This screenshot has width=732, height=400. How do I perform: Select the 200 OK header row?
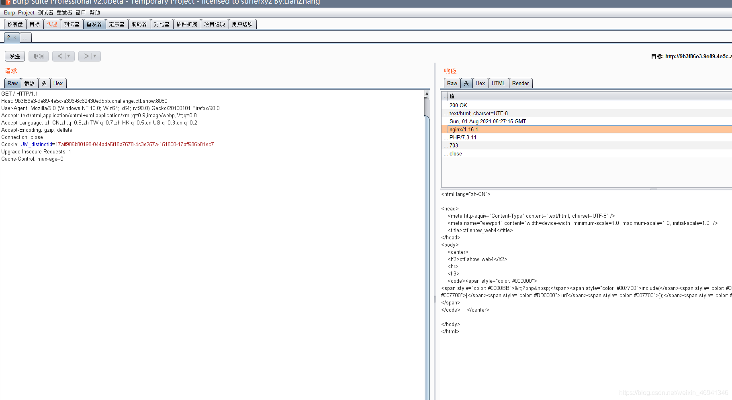(587, 105)
